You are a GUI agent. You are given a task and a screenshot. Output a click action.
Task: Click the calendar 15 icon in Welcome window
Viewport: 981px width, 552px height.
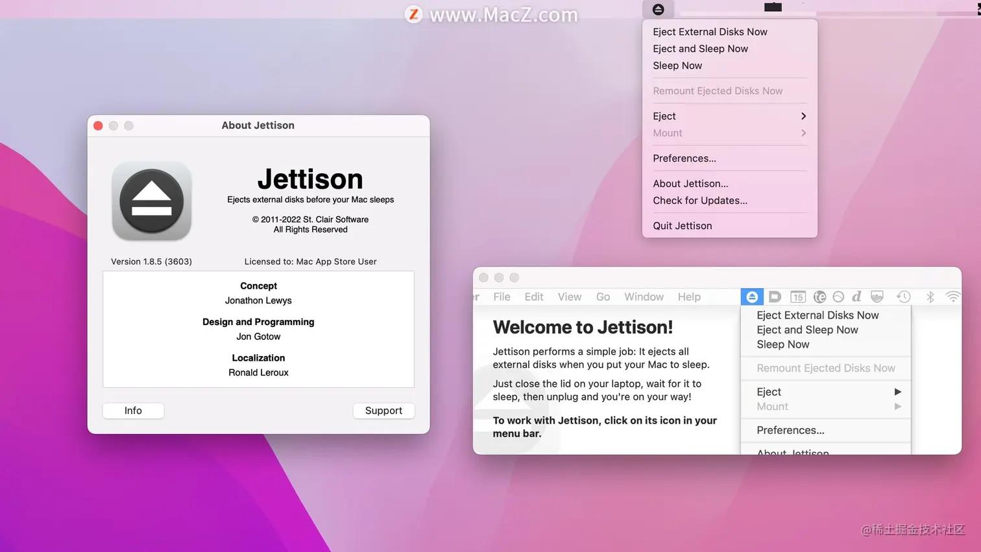(797, 297)
